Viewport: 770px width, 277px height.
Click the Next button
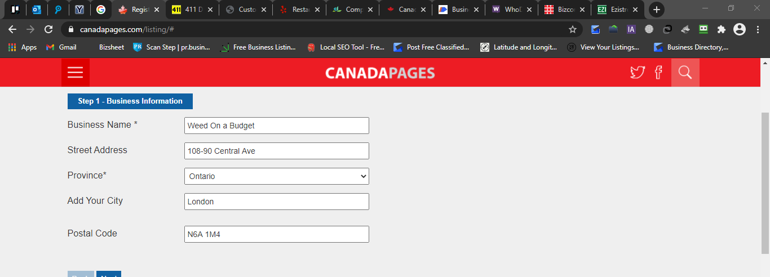[x=109, y=274]
